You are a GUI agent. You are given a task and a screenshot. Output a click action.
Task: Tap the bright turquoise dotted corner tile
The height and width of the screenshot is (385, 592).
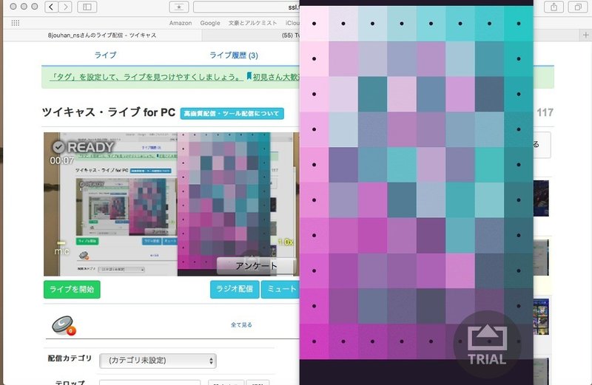click(x=519, y=24)
